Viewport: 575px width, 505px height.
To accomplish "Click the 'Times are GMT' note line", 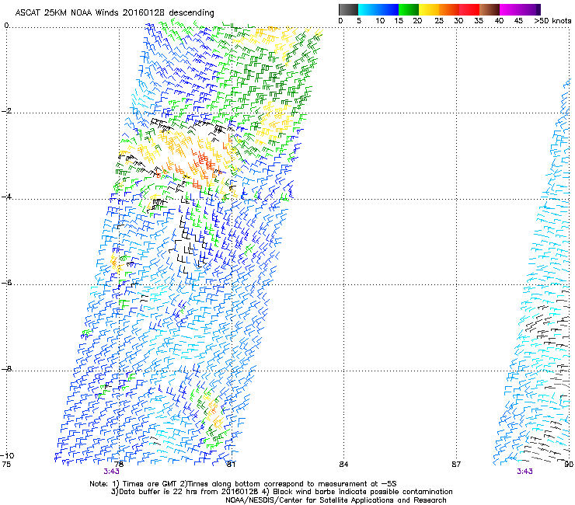I will (243, 484).
